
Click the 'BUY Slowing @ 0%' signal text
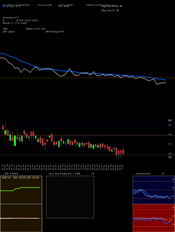click(x=55, y=32)
